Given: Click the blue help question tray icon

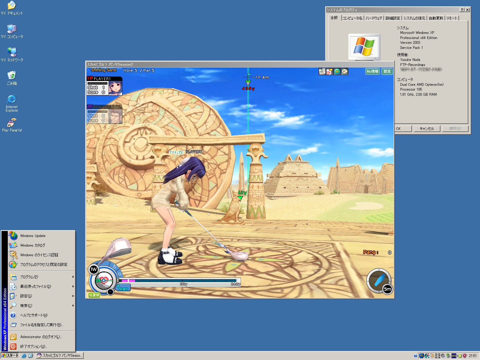Looking at the screenshot, I should [x=415, y=356].
